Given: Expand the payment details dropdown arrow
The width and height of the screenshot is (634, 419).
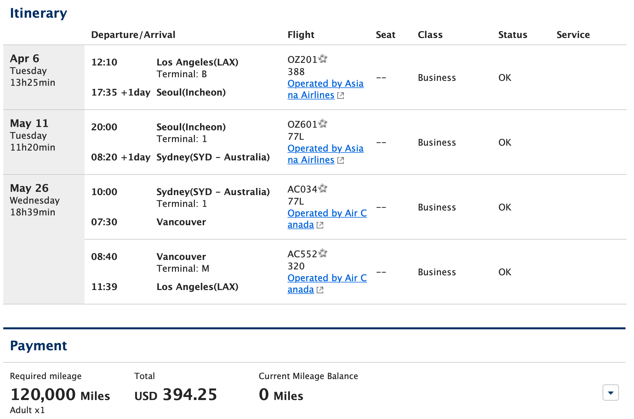Looking at the screenshot, I should (610, 393).
